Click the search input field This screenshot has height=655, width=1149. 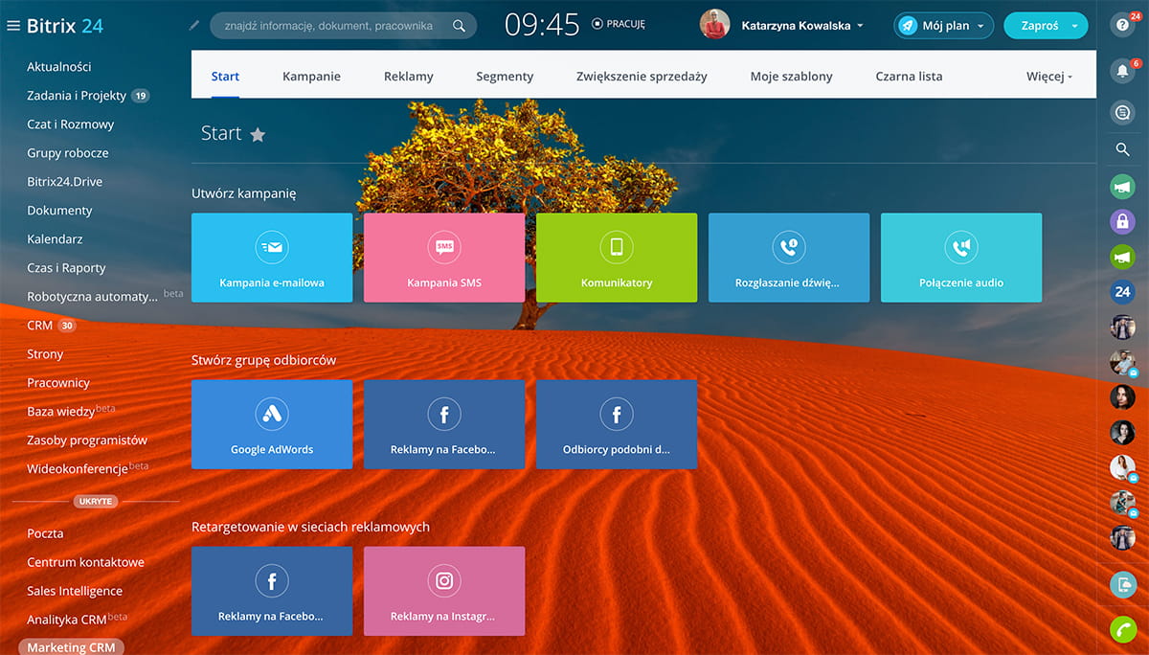(330, 26)
